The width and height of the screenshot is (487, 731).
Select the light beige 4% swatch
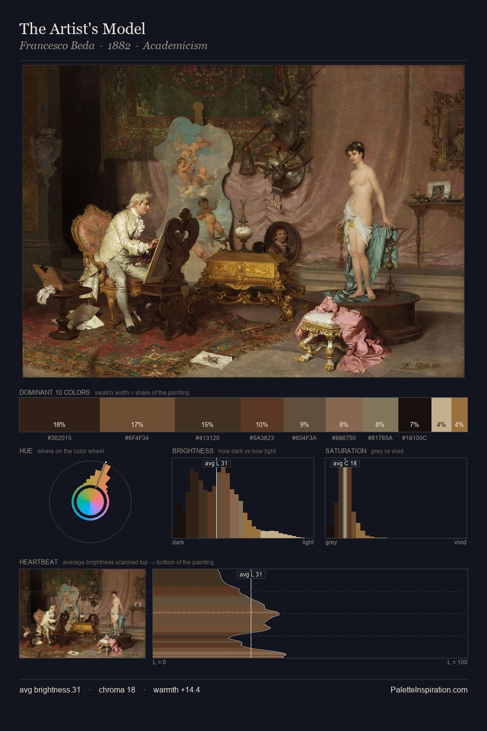click(441, 415)
